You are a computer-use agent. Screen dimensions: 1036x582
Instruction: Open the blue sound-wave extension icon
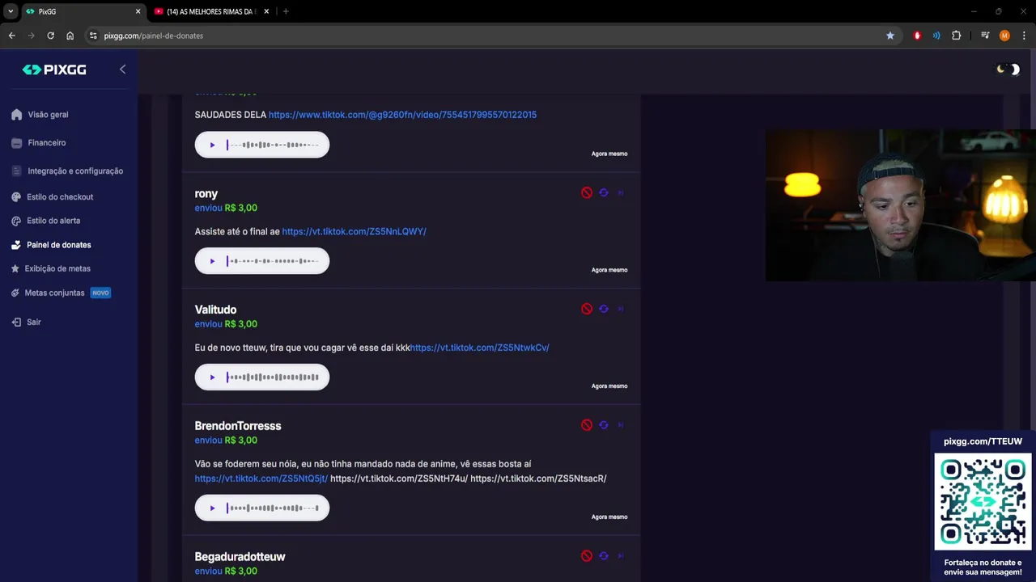point(936,36)
